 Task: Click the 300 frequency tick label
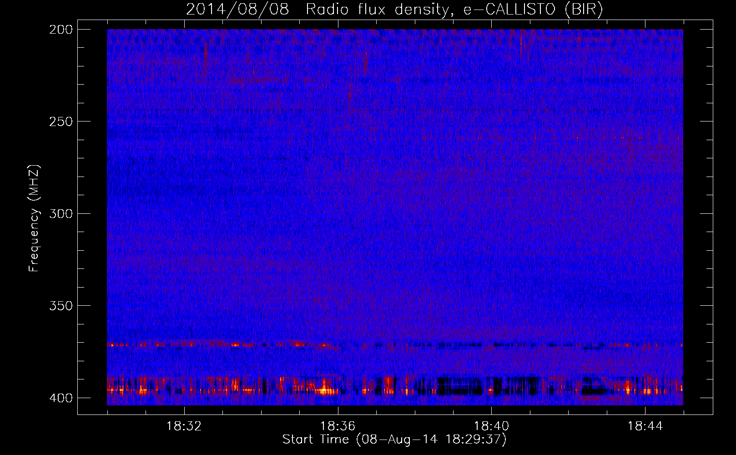[60, 213]
